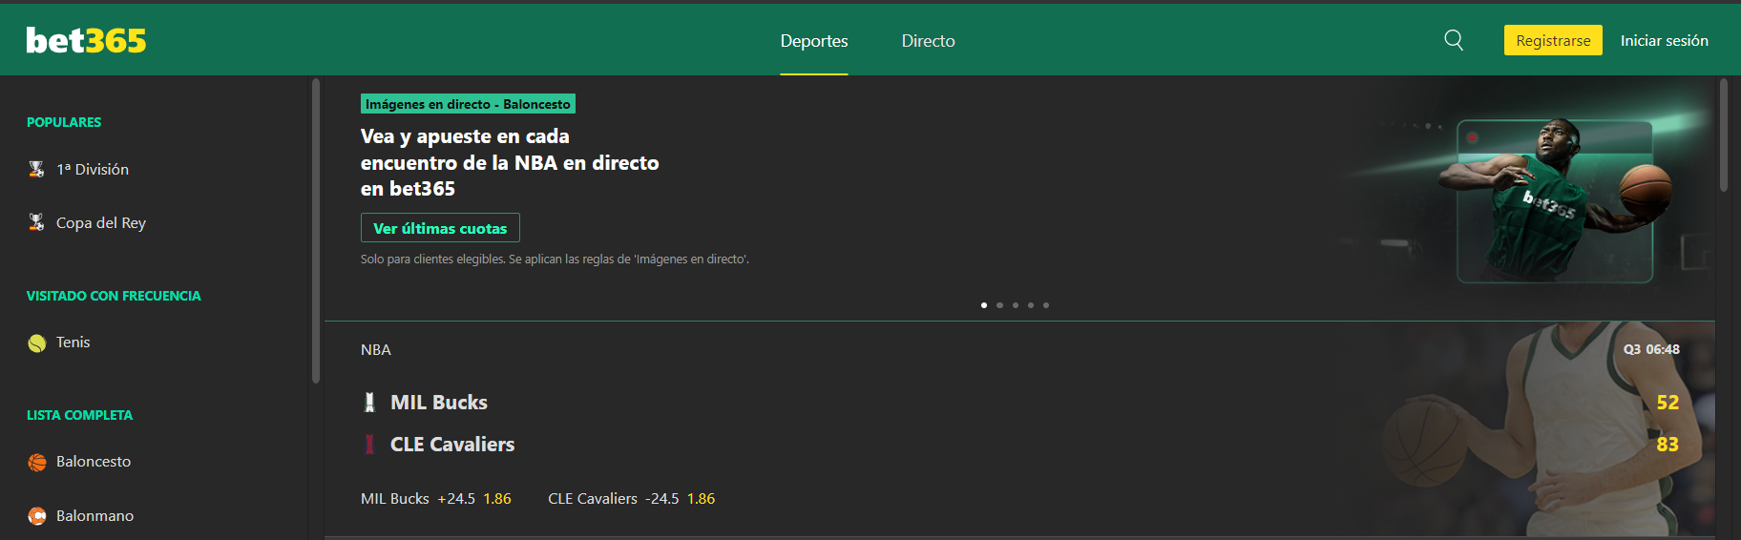Viewport: 1741px width, 540px height.
Task: Switch to the Deportes tab
Action: point(814,41)
